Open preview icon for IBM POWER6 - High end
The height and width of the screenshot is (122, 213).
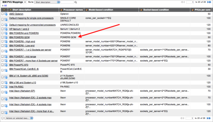[x=6, y=41]
